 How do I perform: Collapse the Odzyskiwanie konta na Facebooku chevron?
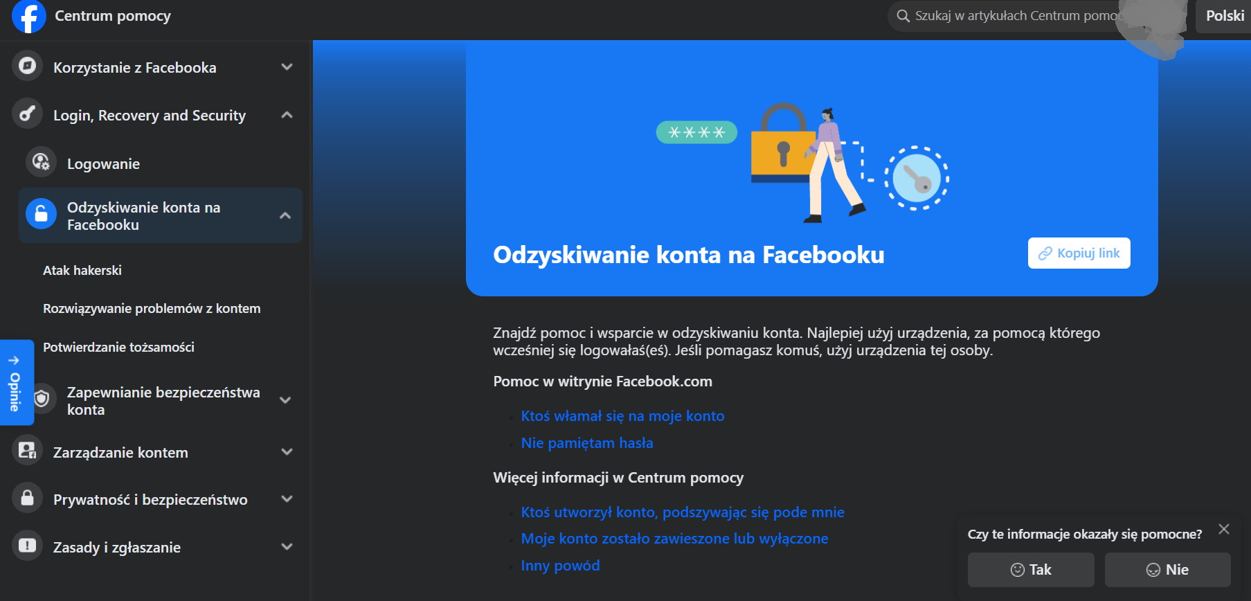point(285,215)
